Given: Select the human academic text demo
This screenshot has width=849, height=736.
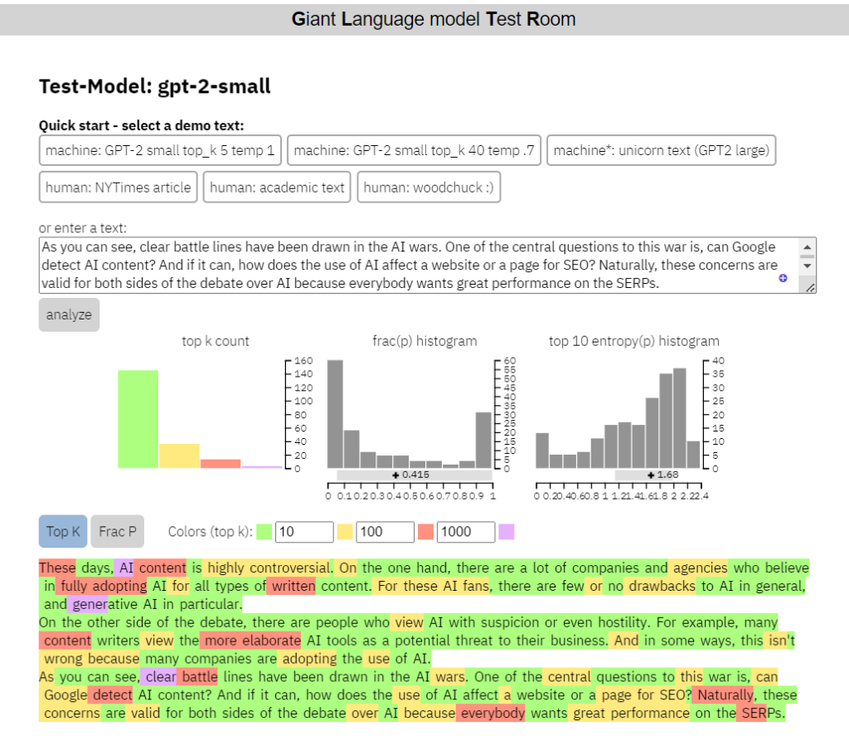Looking at the screenshot, I should click(x=277, y=188).
